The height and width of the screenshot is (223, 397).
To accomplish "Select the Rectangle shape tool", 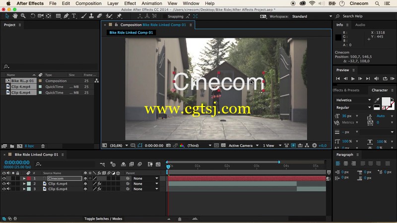I will 58,16.
